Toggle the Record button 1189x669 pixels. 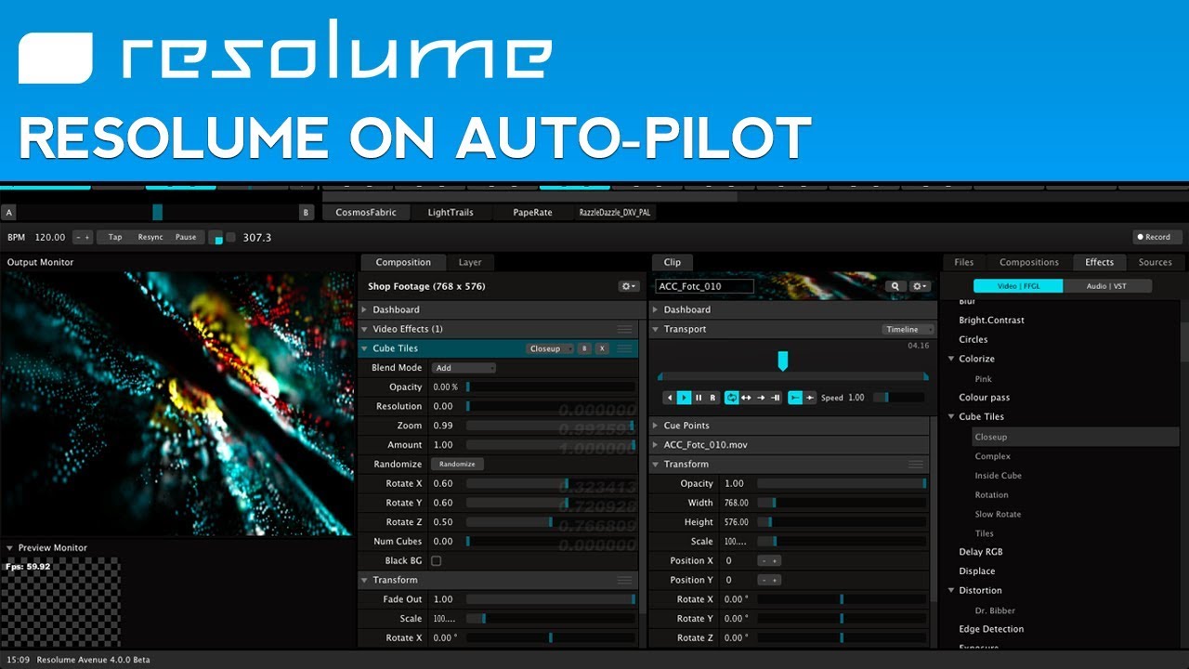tap(1157, 237)
